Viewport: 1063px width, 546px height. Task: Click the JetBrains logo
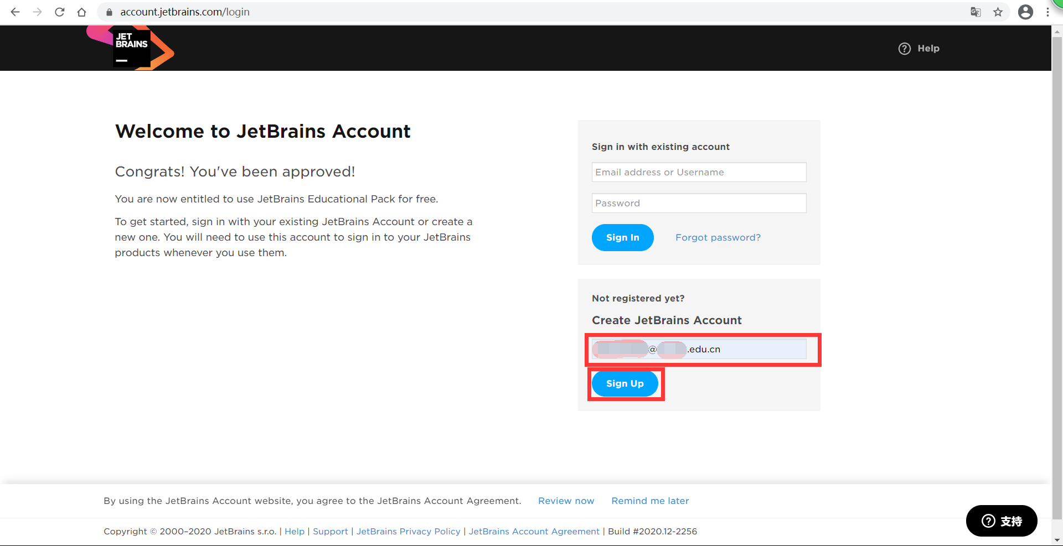click(131, 48)
